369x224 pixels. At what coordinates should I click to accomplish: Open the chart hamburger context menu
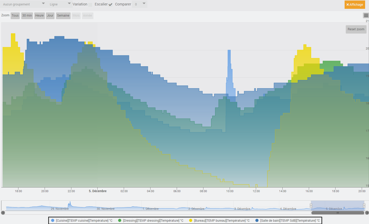click(x=366, y=16)
